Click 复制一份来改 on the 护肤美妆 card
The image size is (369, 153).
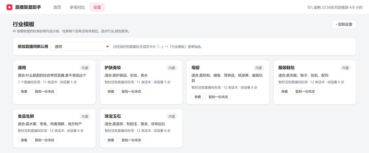[132, 91]
